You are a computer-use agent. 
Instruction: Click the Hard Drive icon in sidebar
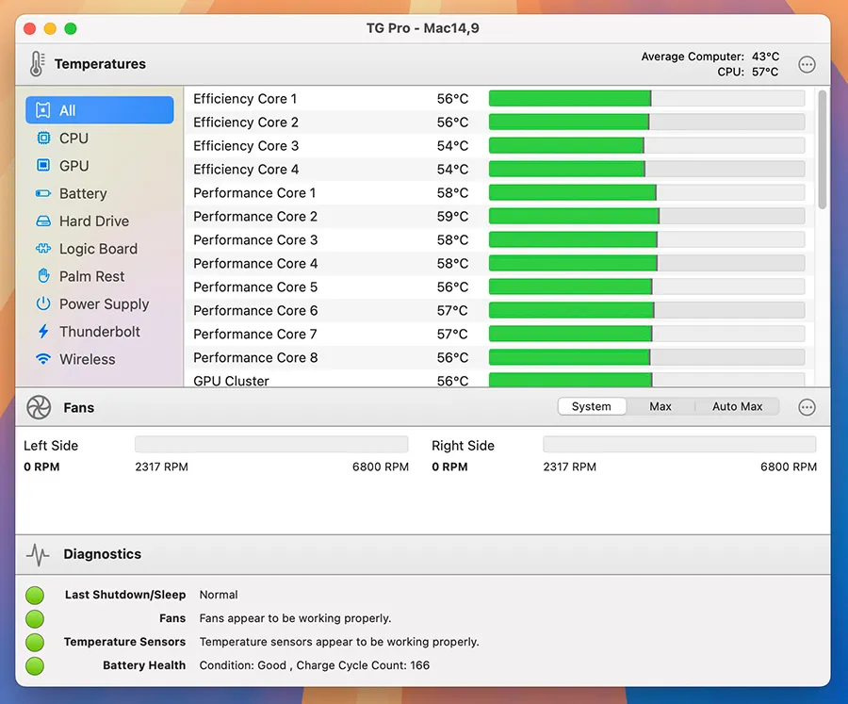point(43,221)
